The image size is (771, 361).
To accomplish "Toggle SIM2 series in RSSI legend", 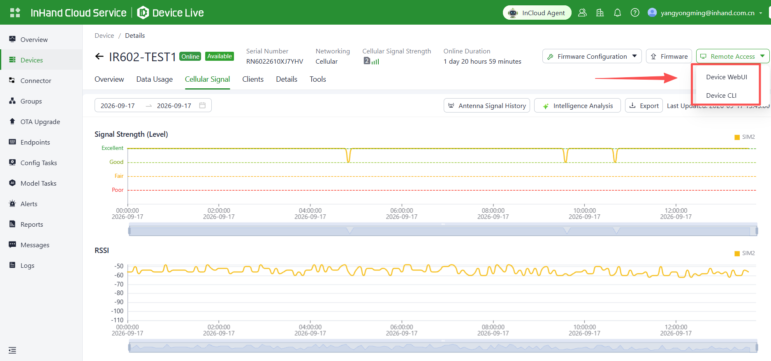I will point(745,253).
